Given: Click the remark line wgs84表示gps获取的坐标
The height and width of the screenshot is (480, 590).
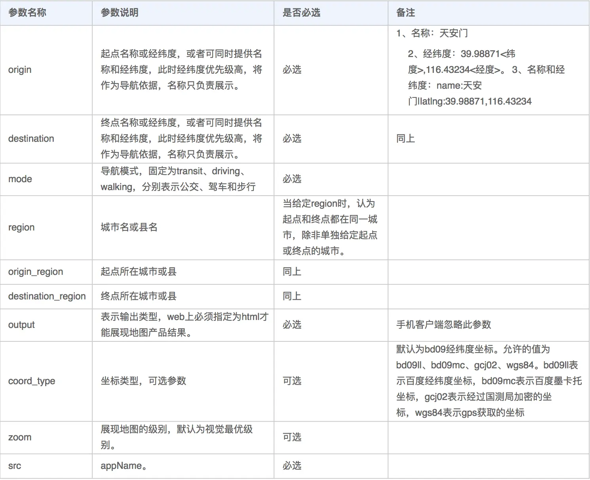Looking at the screenshot, I should 470,413.
